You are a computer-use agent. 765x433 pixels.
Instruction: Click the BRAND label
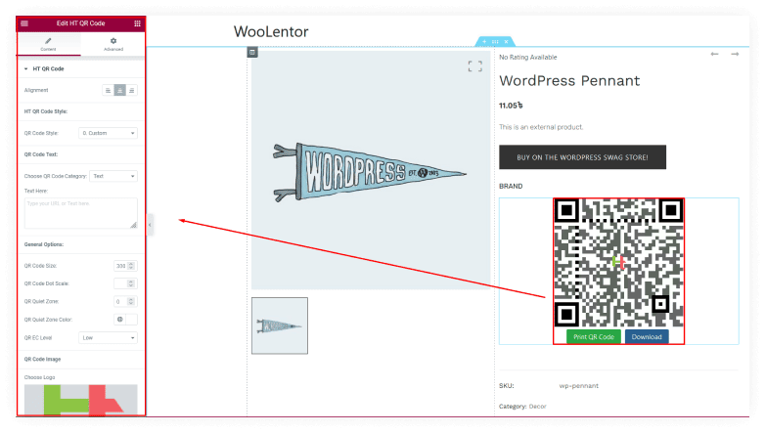(x=511, y=187)
